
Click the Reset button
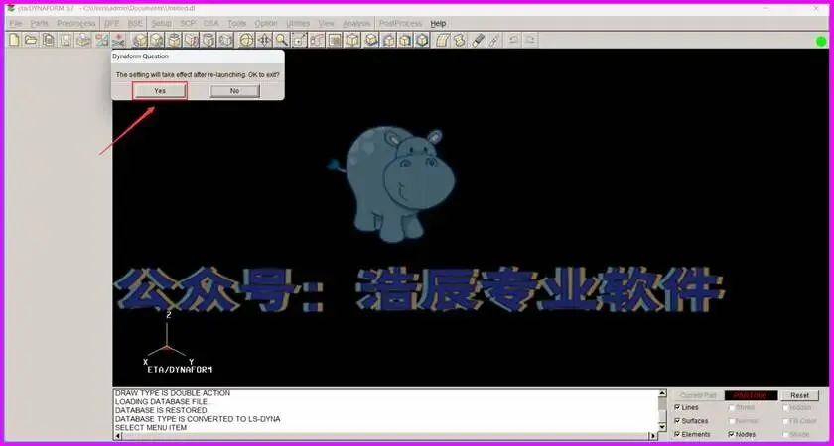(x=799, y=395)
